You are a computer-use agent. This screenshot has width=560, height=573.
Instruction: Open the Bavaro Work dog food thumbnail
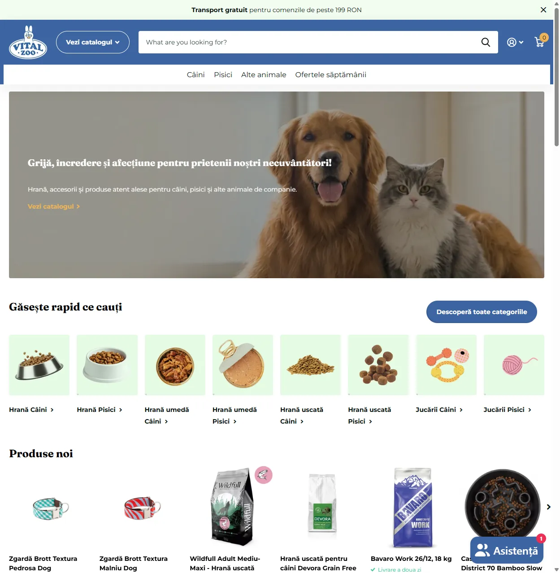coord(412,507)
